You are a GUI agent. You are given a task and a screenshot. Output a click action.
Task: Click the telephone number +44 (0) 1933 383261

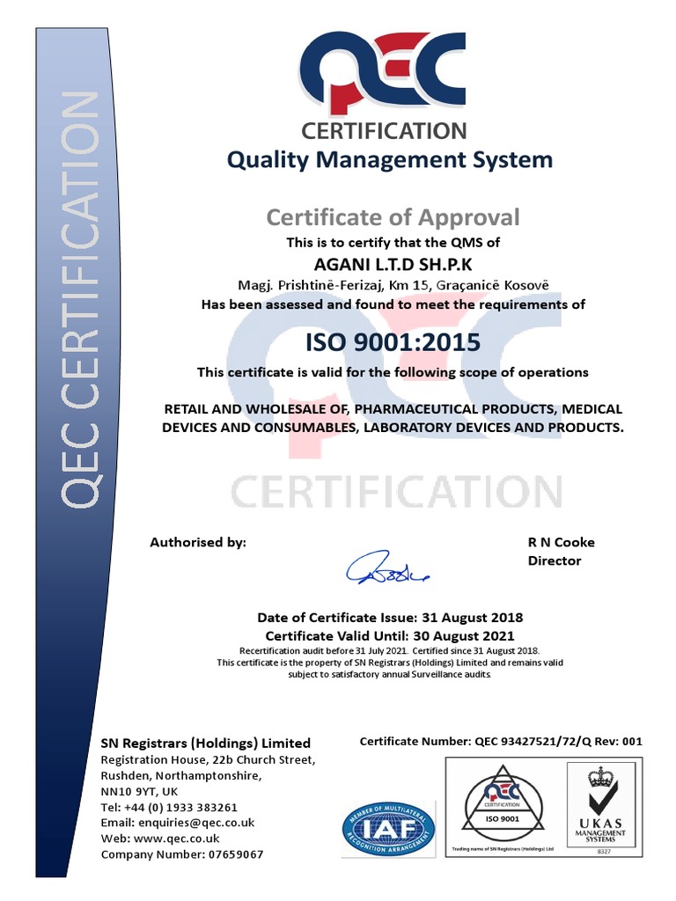point(180,808)
